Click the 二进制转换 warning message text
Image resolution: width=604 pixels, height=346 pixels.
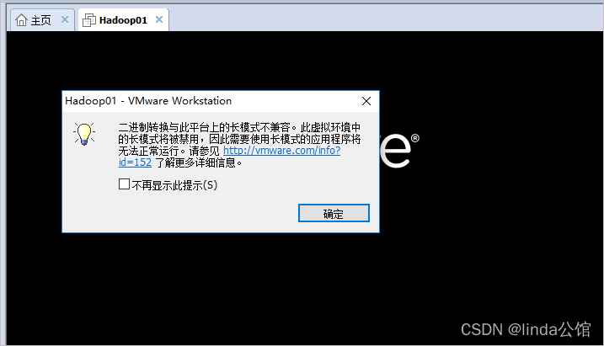coord(239,145)
